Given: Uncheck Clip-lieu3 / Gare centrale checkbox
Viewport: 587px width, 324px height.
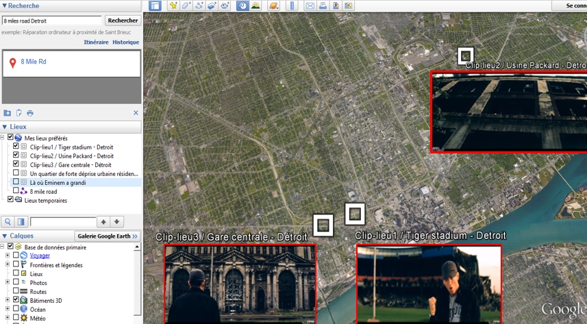Looking at the screenshot, I should click(16, 164).
